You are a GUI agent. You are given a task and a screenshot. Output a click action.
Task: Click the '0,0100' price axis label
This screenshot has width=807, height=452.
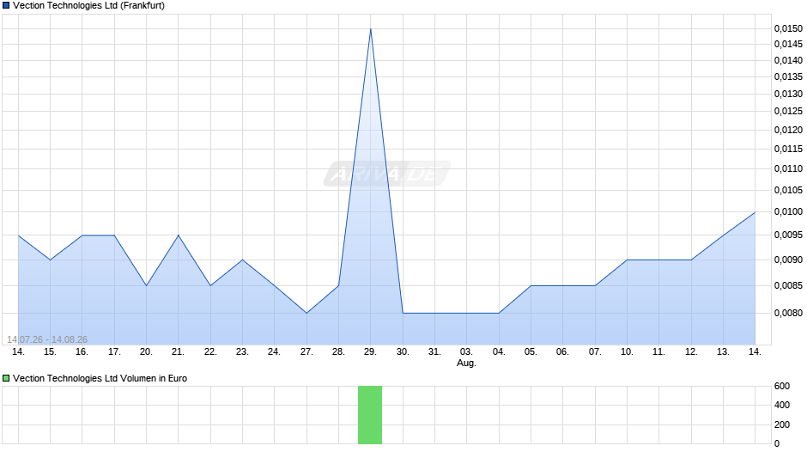[x=788, y=212]
